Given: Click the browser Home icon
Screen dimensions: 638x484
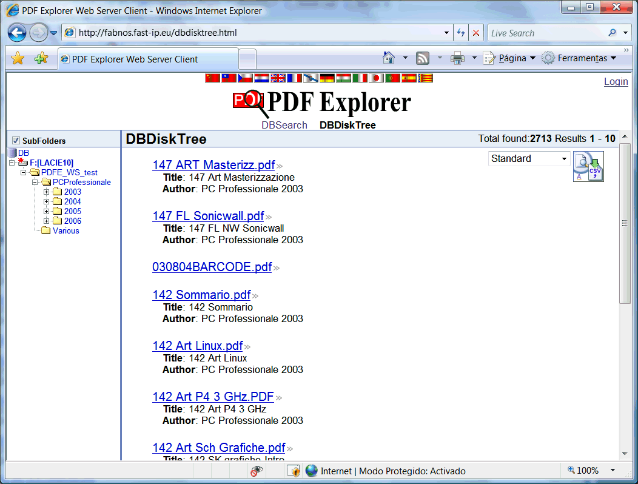Looking at the screenshot, I should 389,58.
